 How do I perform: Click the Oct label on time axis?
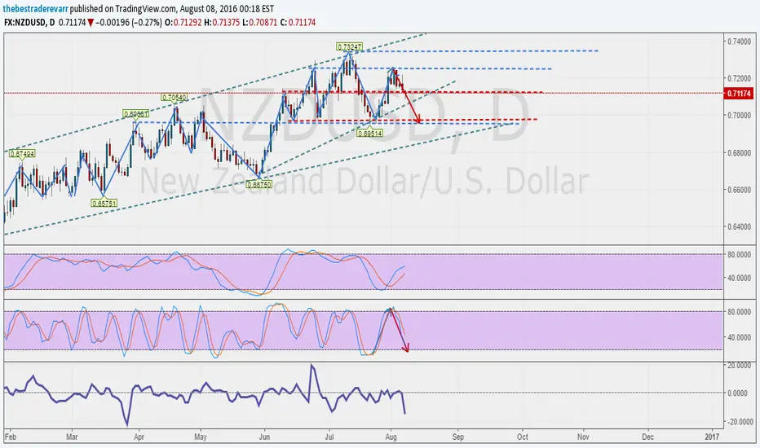pyautogui.click(x=523, y=437)
